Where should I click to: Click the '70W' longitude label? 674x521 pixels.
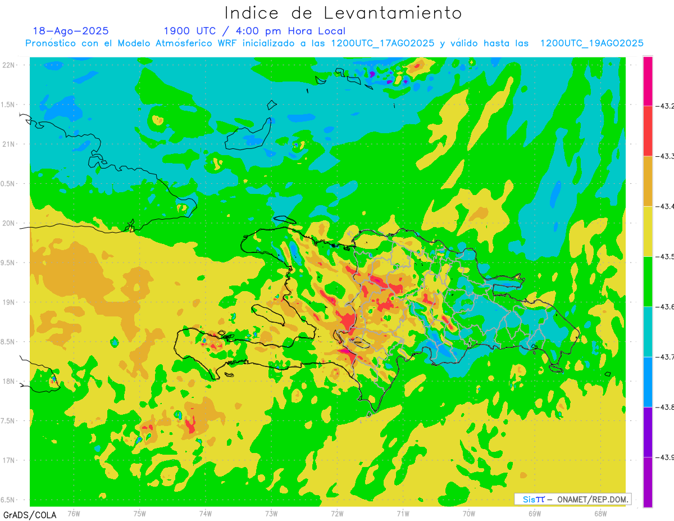tap(469, 513)
